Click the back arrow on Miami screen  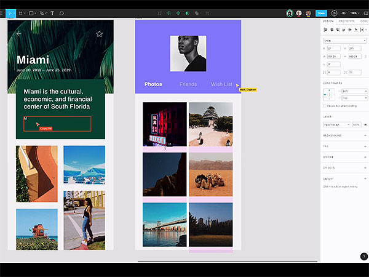pos(19,34)
